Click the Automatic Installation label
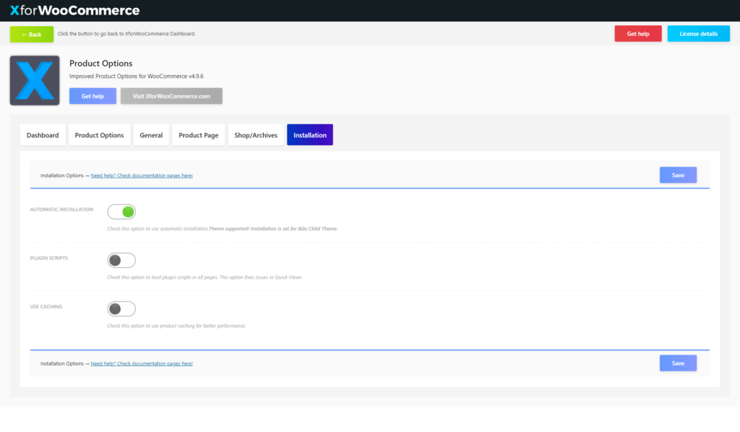Viewport: 740px width, 432px height. (x=61, y=209)
